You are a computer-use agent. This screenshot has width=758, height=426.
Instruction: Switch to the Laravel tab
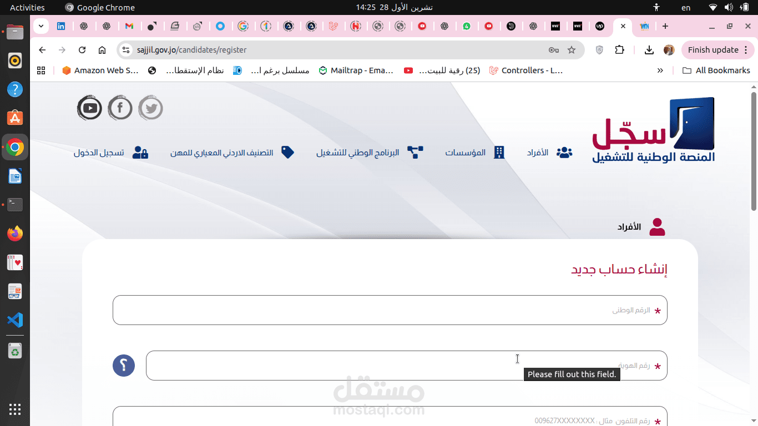tap(333, 26)
